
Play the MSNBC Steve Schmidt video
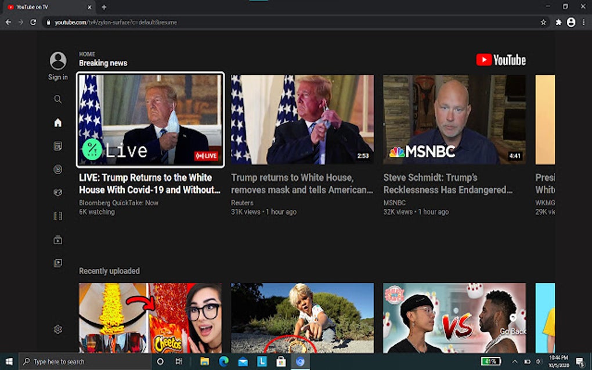(454, 119)
